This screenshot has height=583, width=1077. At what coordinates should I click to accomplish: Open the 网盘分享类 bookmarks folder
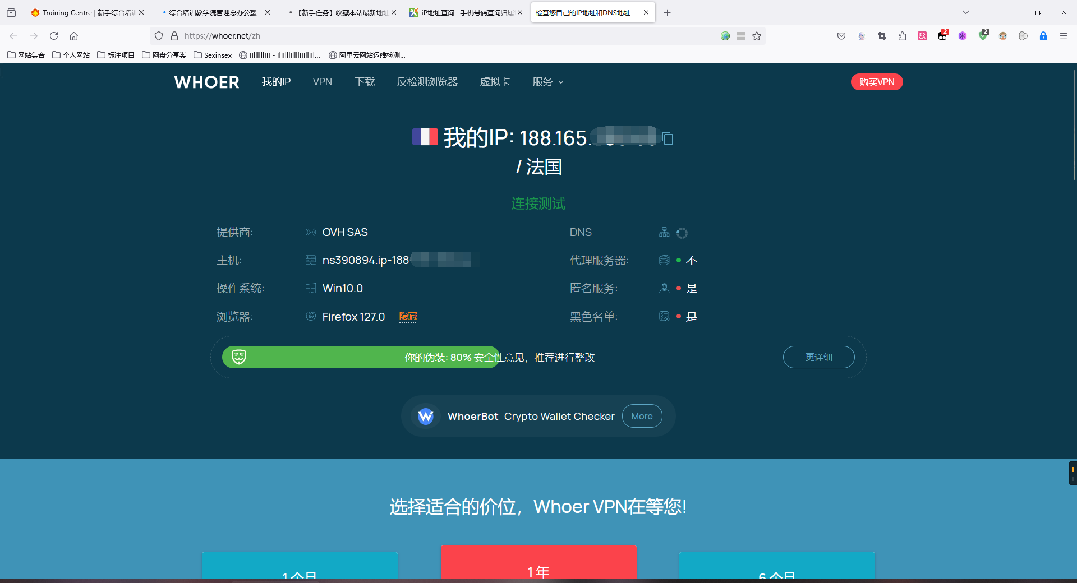pos(164,55)
